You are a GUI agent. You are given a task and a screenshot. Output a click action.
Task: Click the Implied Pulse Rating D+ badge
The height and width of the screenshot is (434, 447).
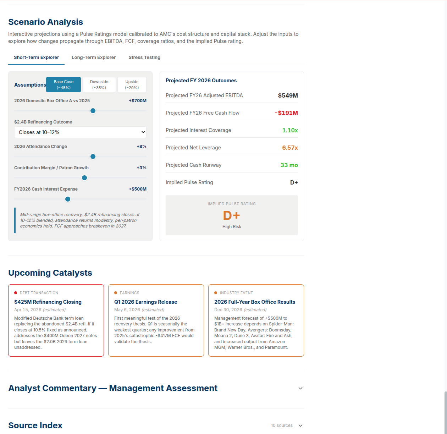pos(232,215)
